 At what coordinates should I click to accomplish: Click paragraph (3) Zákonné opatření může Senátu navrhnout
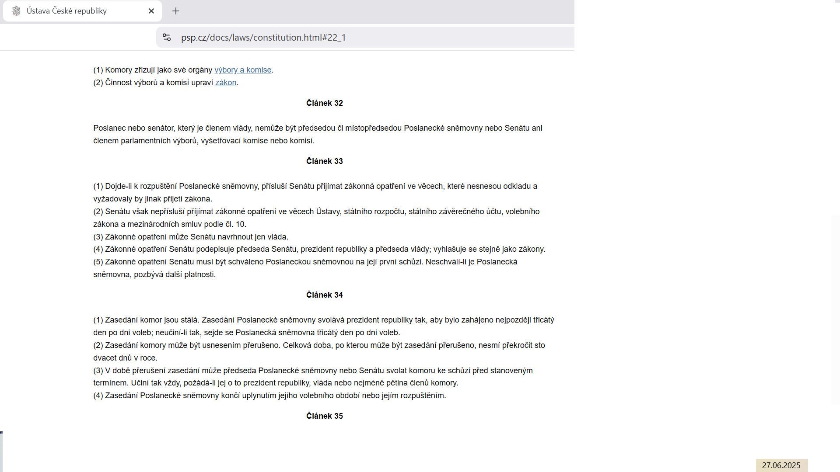click(191, 237)
